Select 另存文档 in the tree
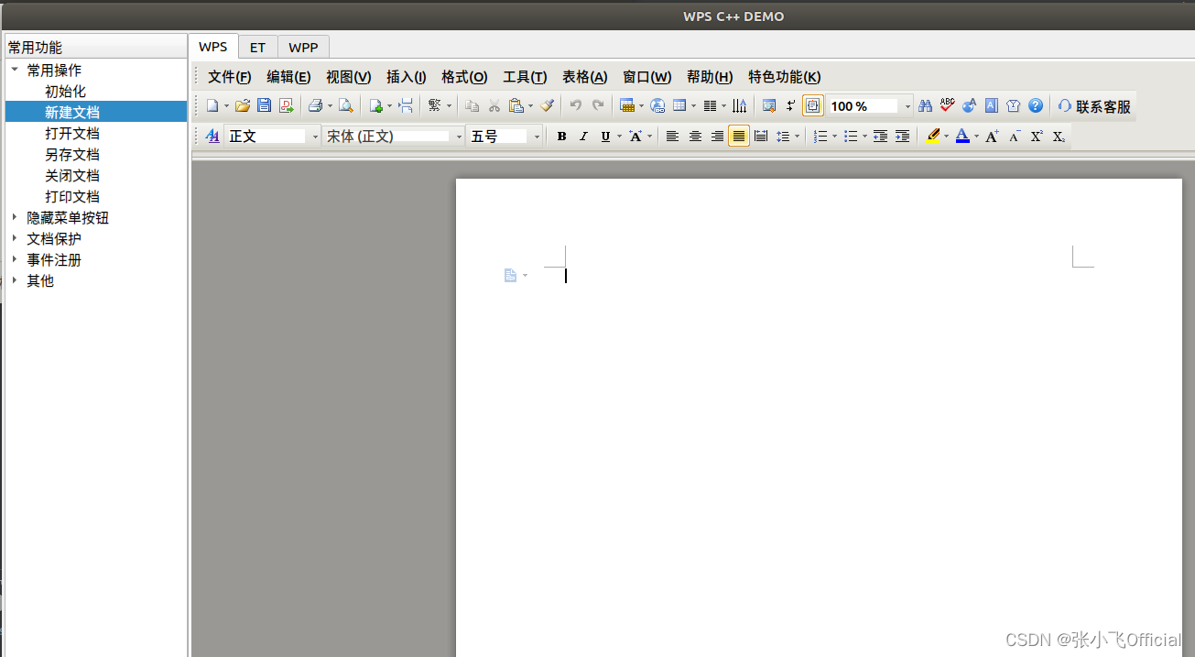The height and width of the screenshot is (657, 1195). click(72, 154)
